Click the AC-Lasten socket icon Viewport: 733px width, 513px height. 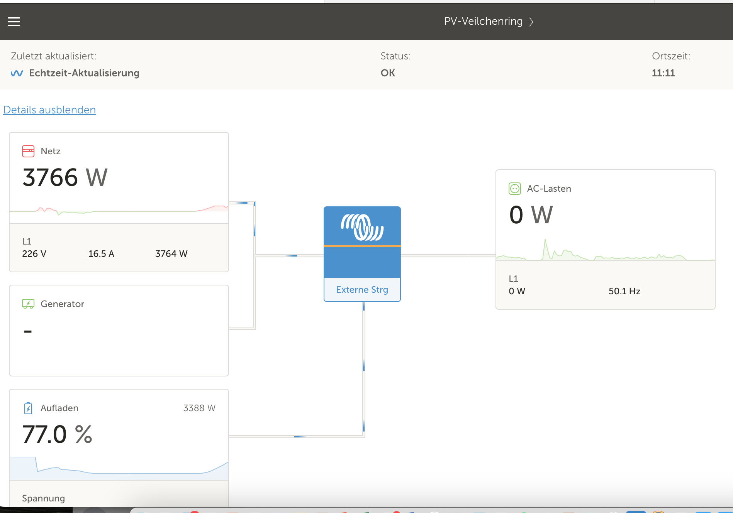[515, 189]
